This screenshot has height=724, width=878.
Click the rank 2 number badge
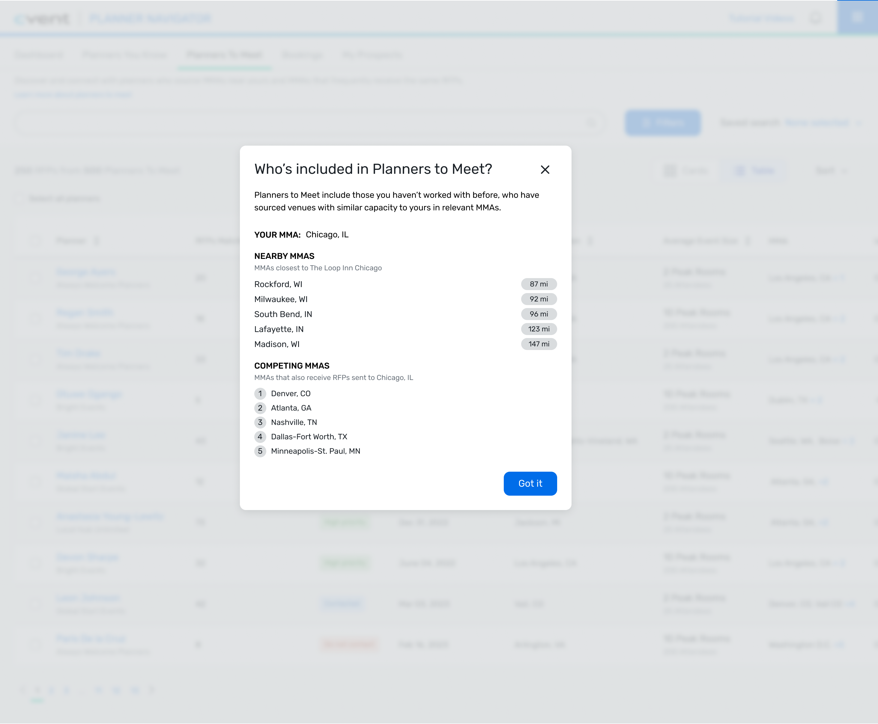(x=260, y=408)
